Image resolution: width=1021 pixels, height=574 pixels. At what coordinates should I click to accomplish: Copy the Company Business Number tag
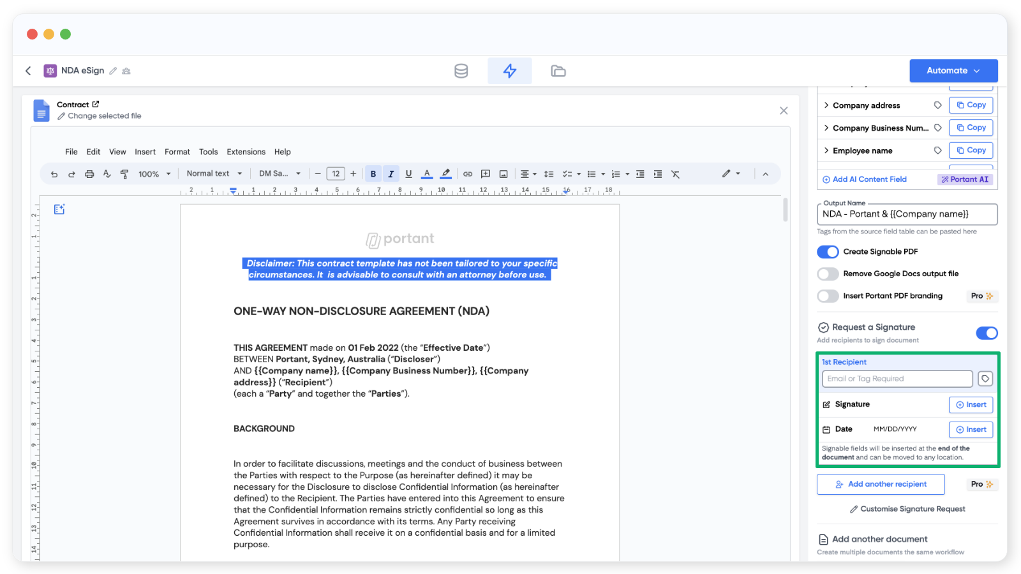pos(971,128)
